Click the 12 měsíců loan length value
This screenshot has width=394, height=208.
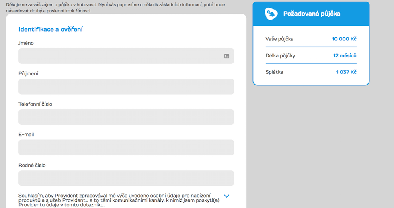345,55
